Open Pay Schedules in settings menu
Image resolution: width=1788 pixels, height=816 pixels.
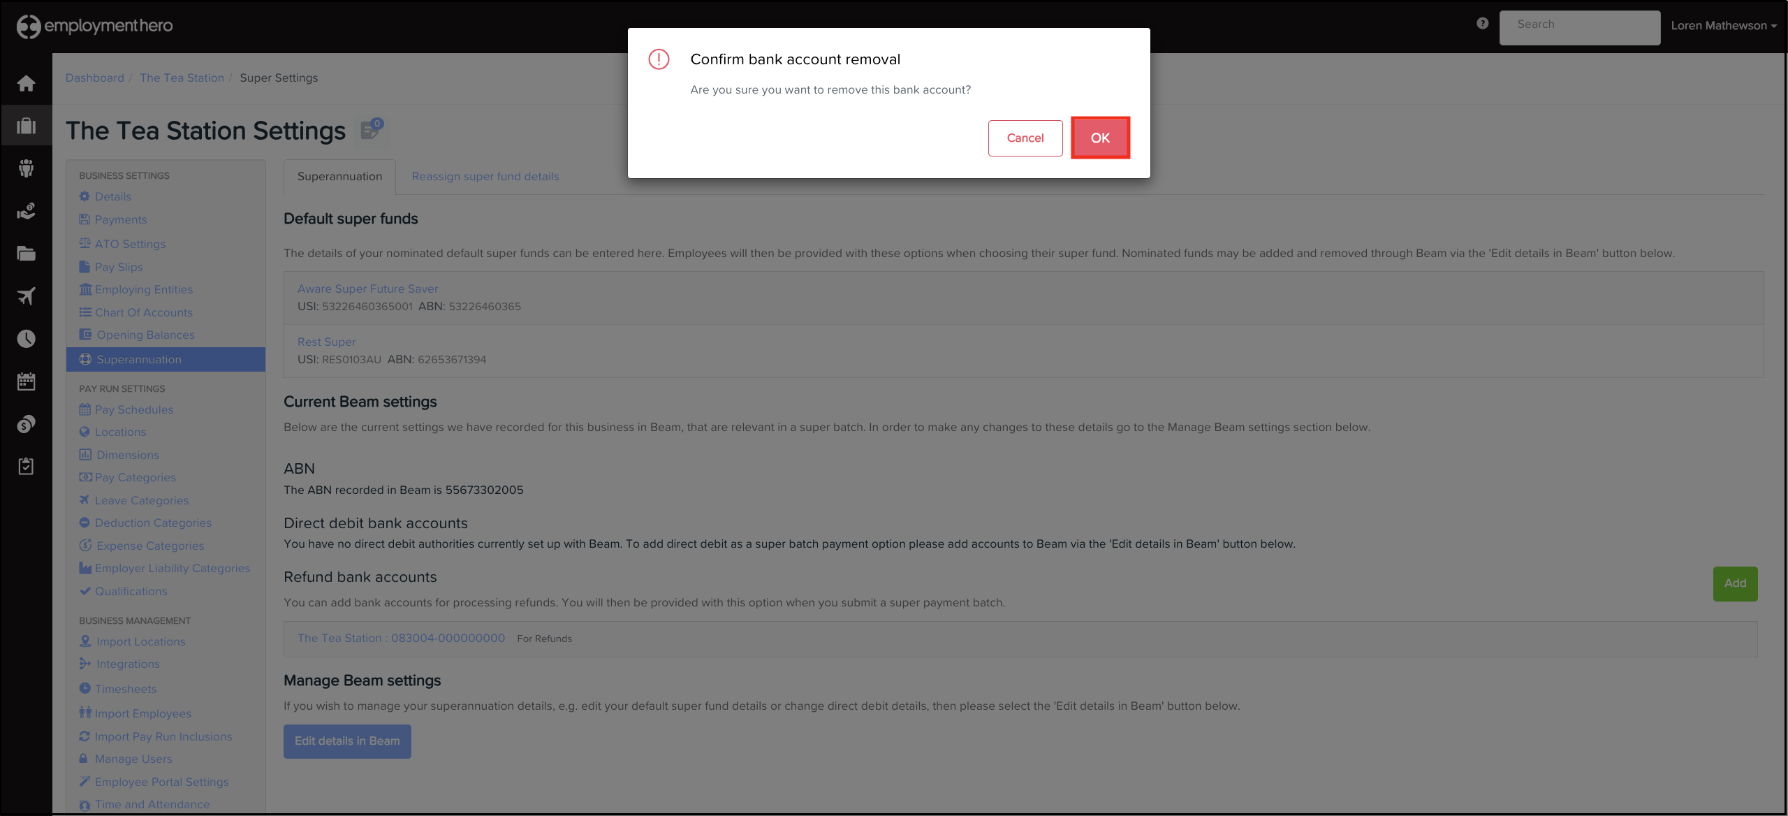tap(134, 410)
